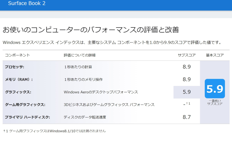Select the メモリ (RAM): row label
This screenshot has width=232, height=151.
[19, 80]
